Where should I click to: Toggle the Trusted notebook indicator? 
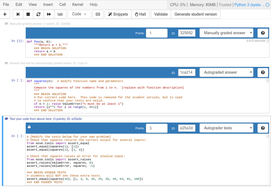click(x=225, y=5)
